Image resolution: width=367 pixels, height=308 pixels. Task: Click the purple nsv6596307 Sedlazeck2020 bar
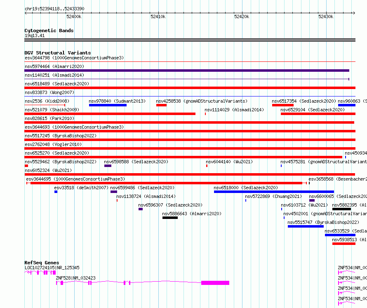[x=141, y=209]
